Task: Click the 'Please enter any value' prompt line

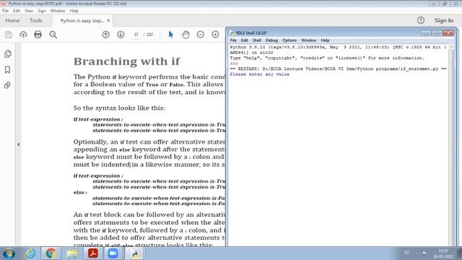Action: pyautogui.click(x=260, y=74)
